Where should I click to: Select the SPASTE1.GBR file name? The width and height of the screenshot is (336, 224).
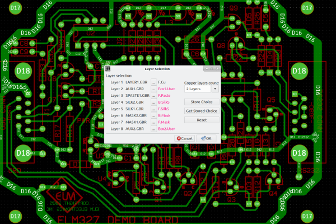(138, 95)
